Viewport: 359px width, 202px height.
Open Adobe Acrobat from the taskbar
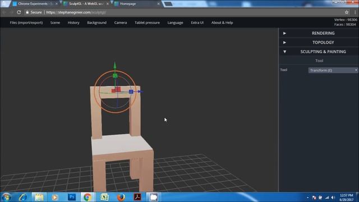(137, 197)
